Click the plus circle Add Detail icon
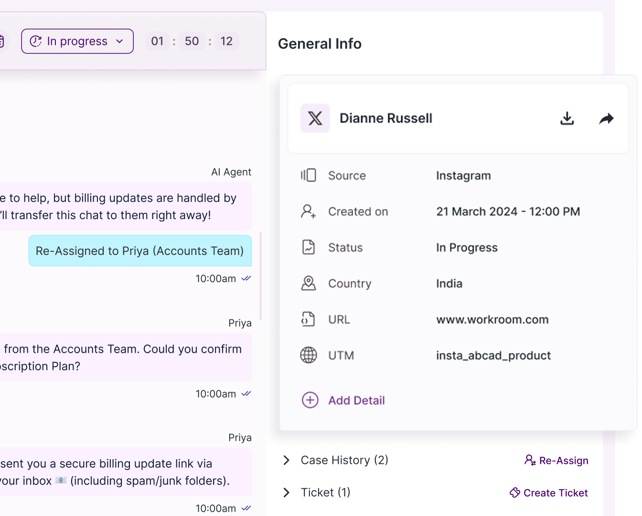642x516 pixels. click(x=310, y=400)
